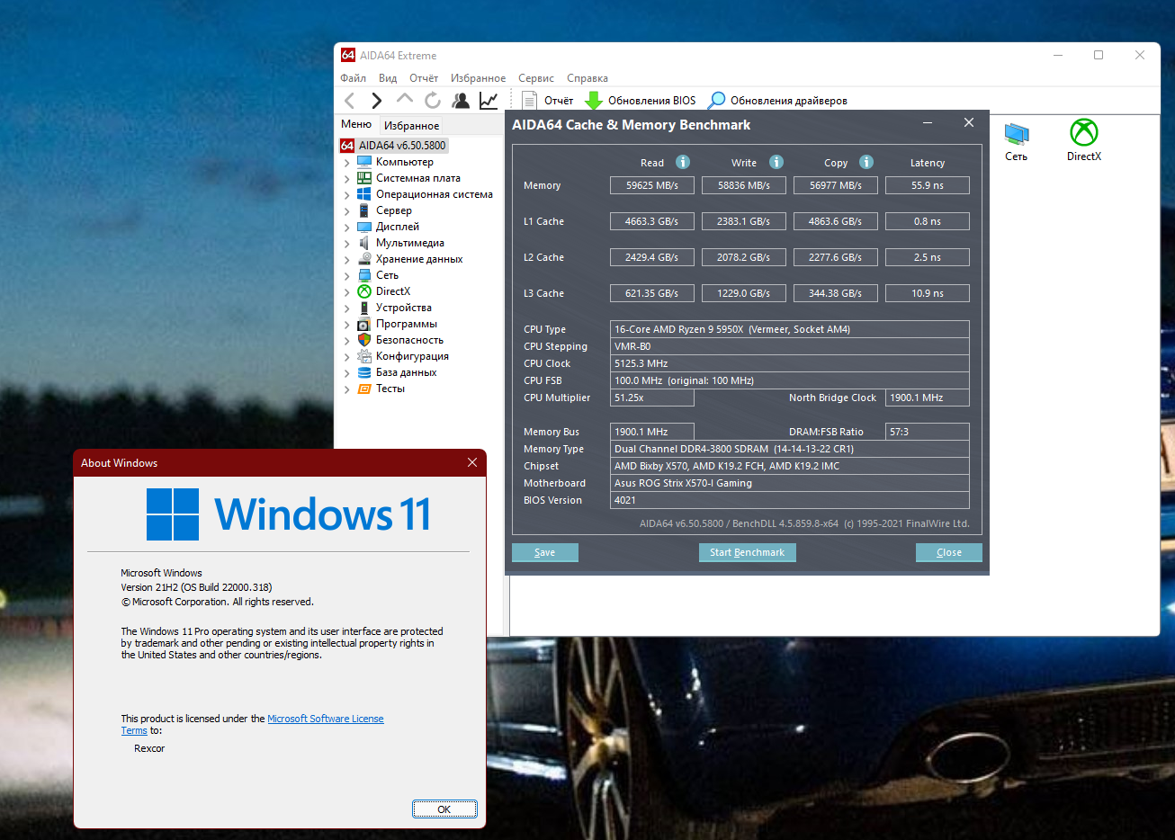This screenshot has height=840, width=1175.
Task: Click Обновления драйверов toolbar label
Action: point(789,101)
